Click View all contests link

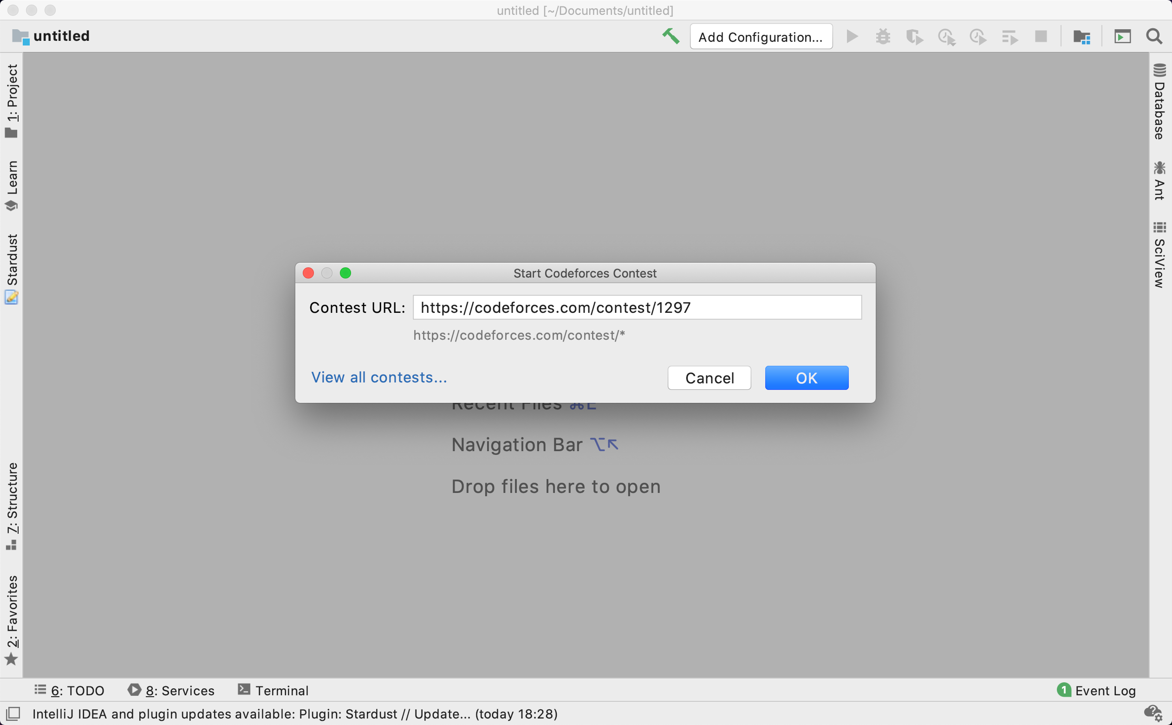tap(378, 377)
